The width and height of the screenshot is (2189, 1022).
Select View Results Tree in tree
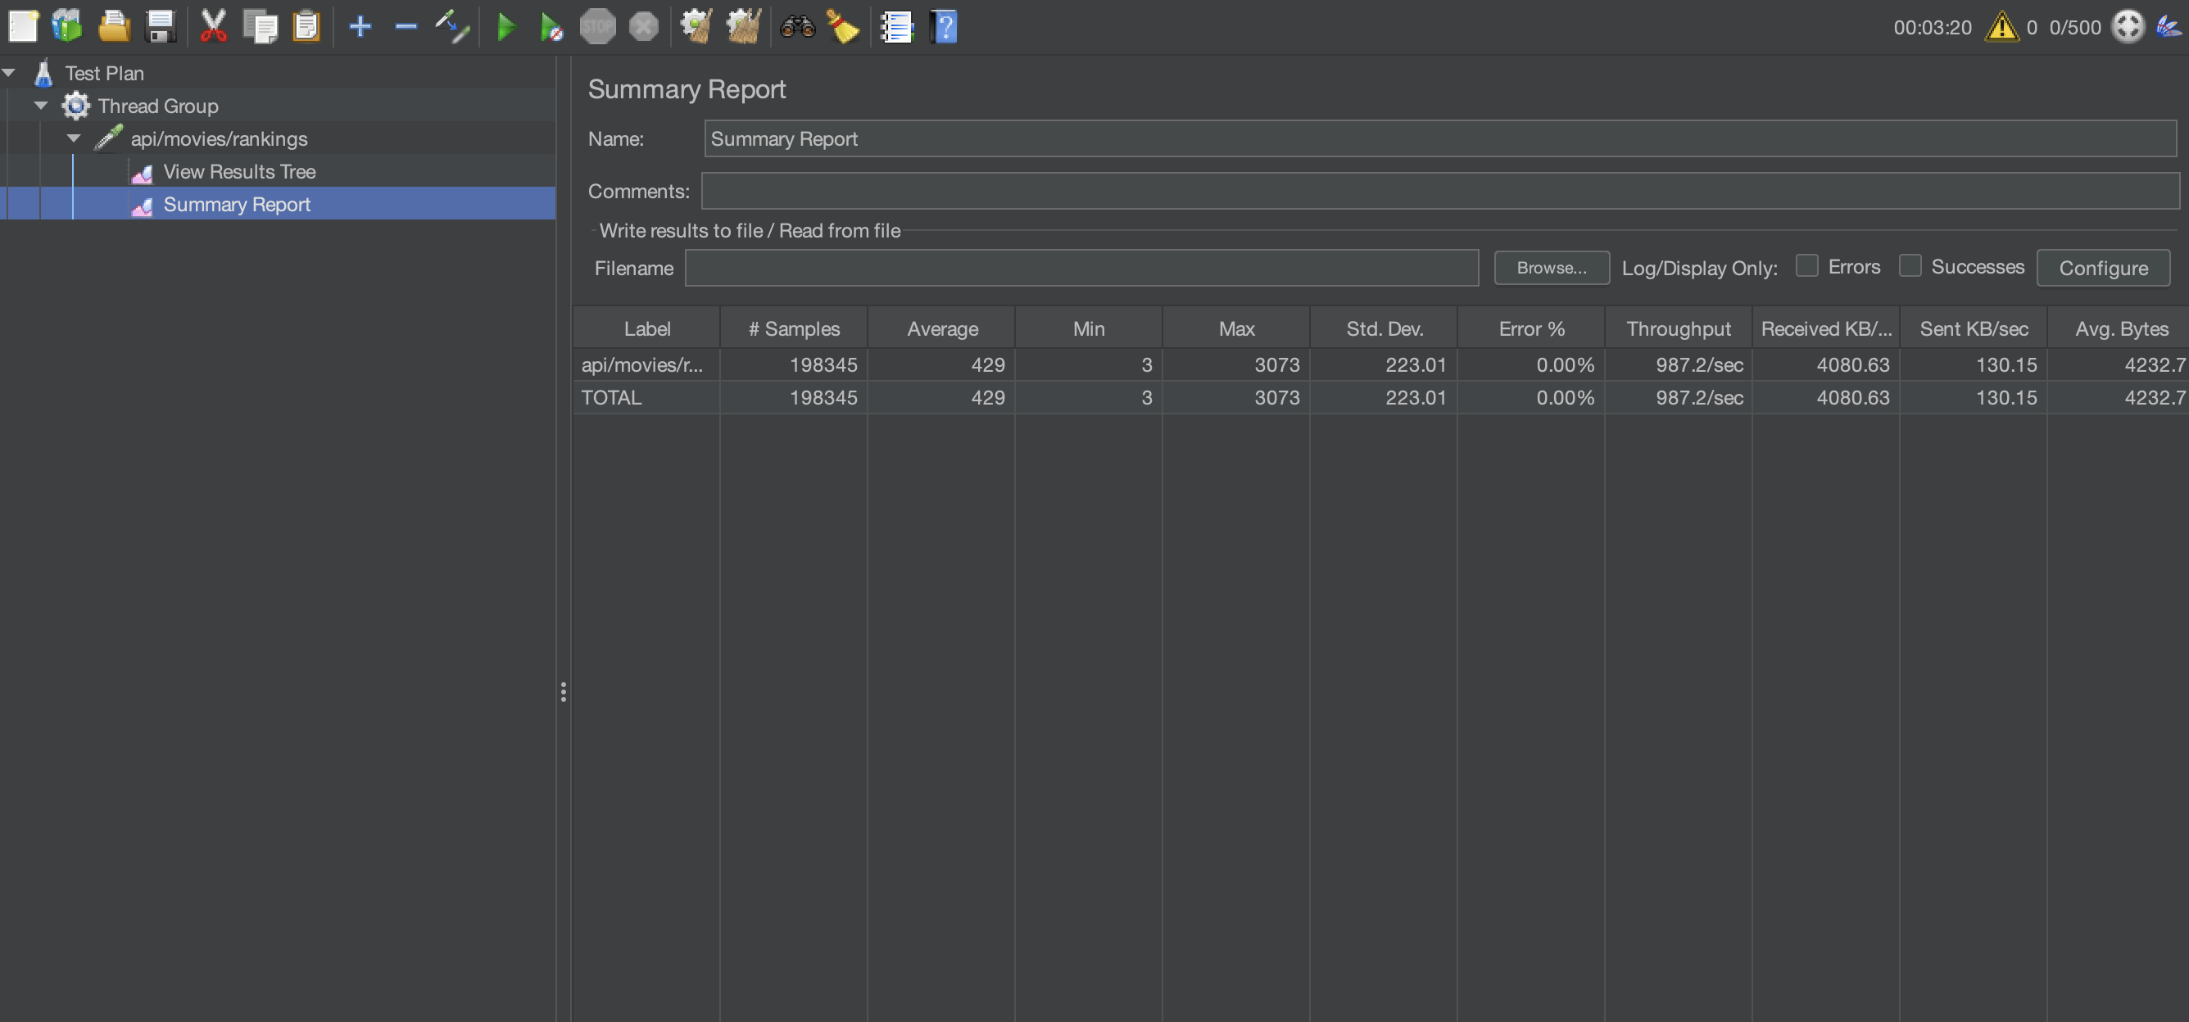[x=238, y=172]
